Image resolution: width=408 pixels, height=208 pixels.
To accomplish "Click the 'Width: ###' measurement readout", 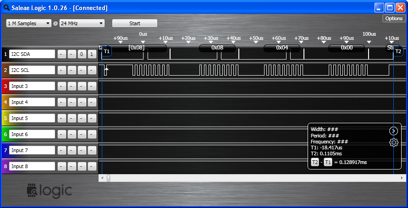I will 324,129.
